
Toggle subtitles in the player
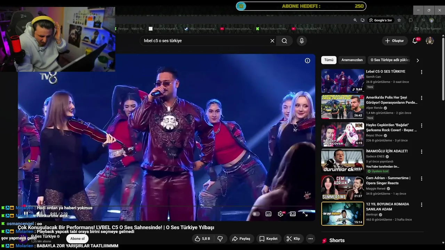pyautogui.click(x=268, y=214)
